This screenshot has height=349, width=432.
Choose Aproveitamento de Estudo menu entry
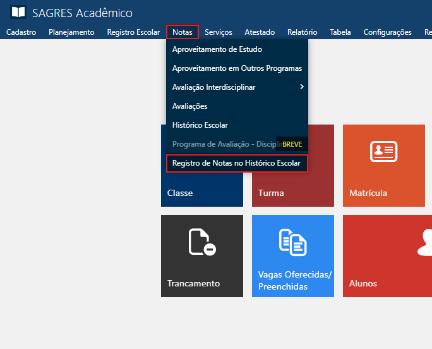tap(217, 49)
